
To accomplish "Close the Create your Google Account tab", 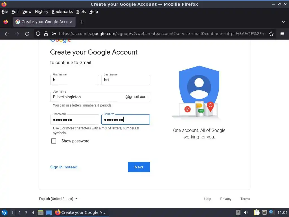I will click(x=71, y=22).
